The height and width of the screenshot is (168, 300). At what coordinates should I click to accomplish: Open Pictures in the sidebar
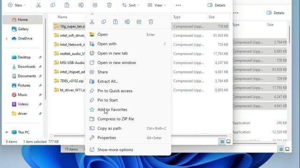24,85
